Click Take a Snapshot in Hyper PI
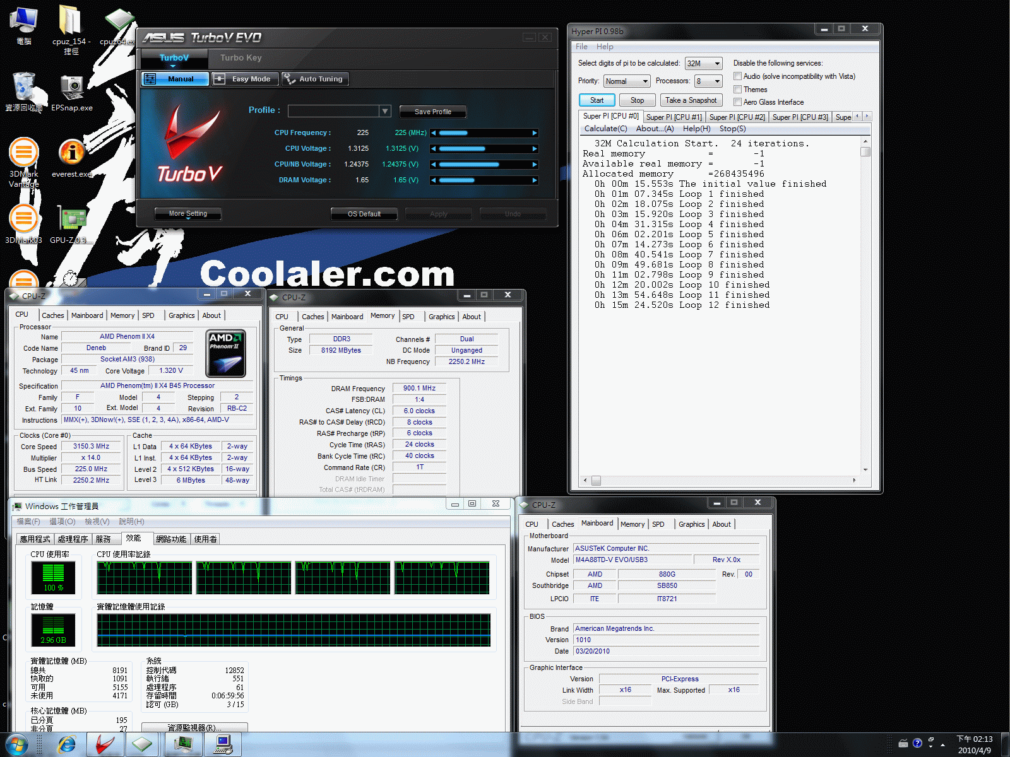The width and height of the screenshot is (1010, 757). tap(691, 100)
